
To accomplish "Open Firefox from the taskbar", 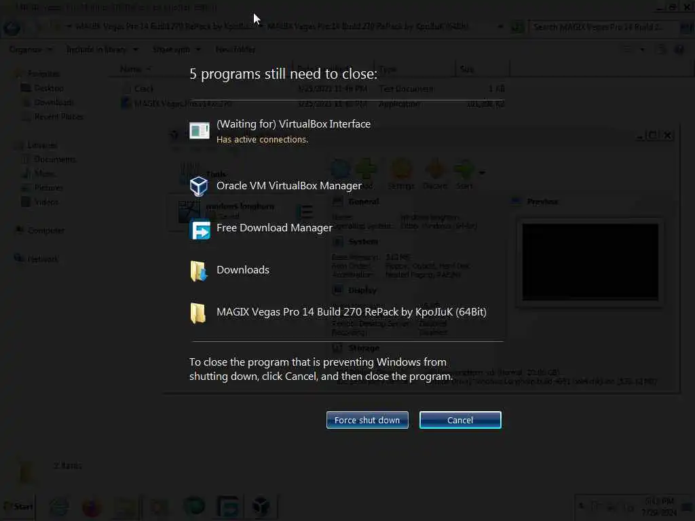I will point(92,507).
